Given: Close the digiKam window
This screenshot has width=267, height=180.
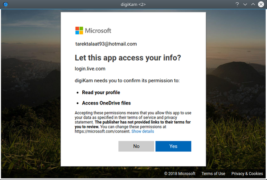Looking at the screenshot, I should 261,4.
